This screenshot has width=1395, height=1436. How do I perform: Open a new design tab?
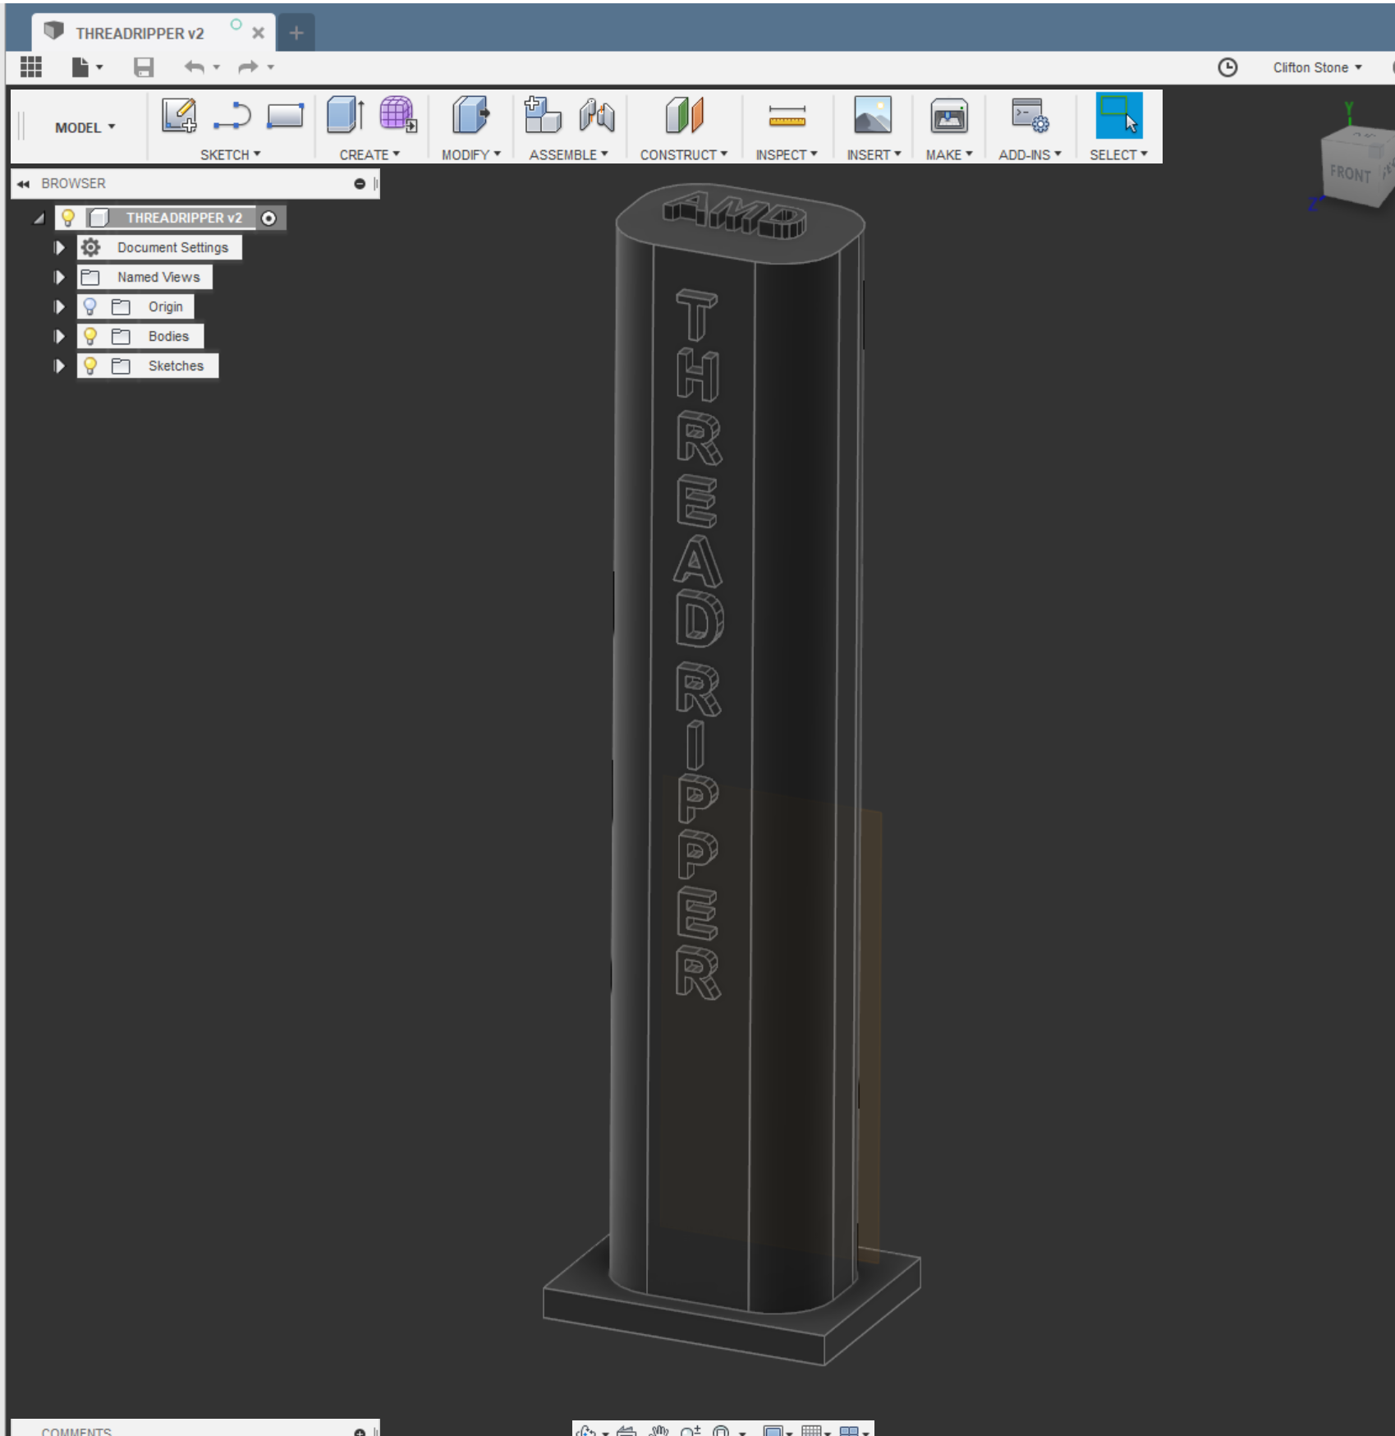click(296, 33)
